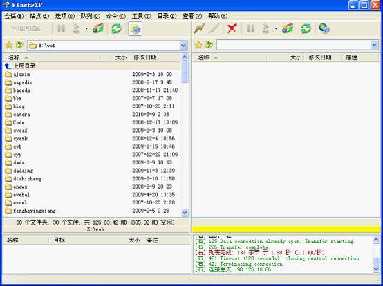383x286 pixels.
Task: Refresh the right pane listing
Action: pyautogui.click(x=306, y=29)
